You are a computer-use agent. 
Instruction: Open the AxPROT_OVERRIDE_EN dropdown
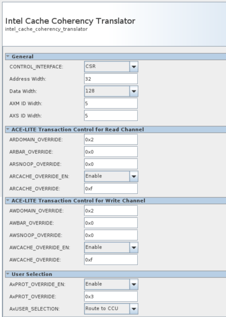[111, 284]
